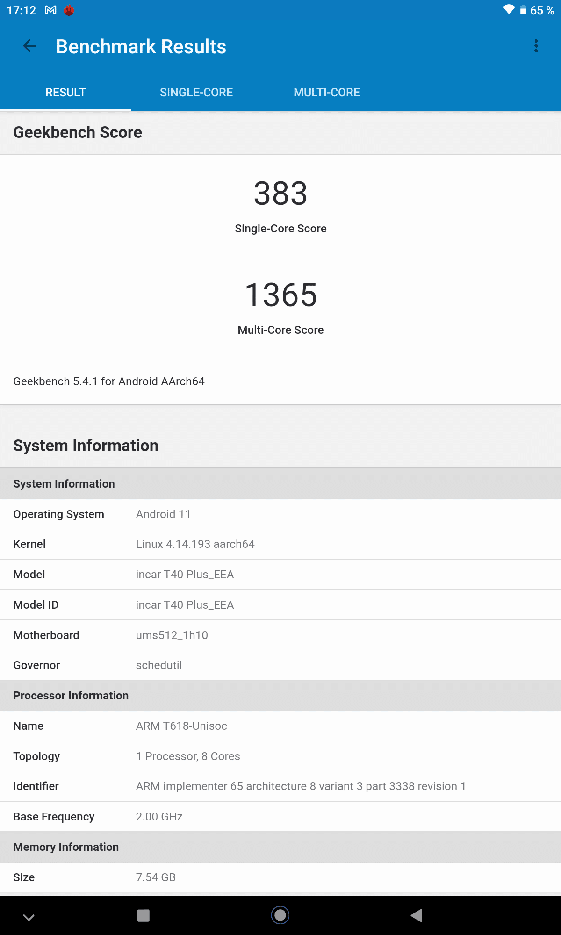Tap the Topology label
Viewport: 561px width, 935px height.
36,756
